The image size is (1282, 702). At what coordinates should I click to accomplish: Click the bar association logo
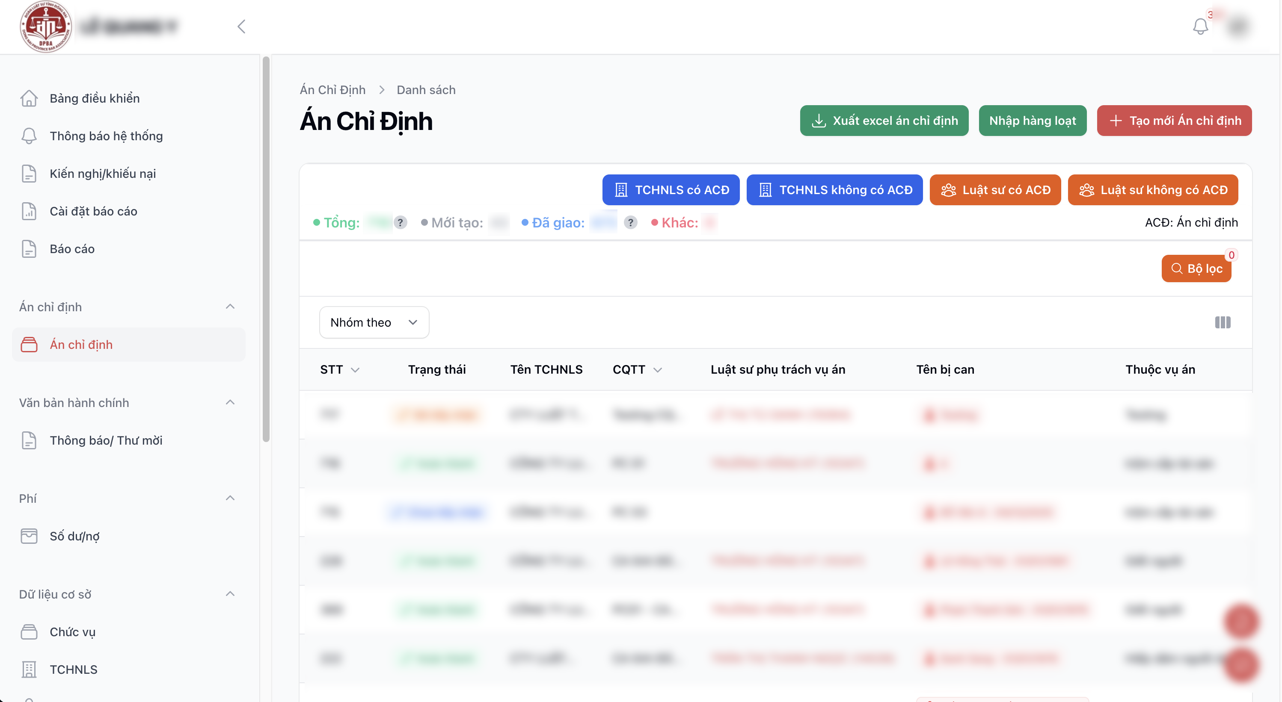pos(46,27)
